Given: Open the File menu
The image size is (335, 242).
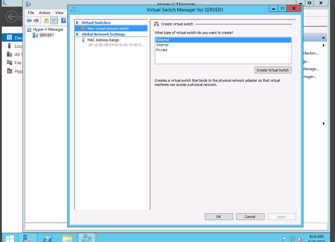Looking at the screenshot, I should 31,13.
